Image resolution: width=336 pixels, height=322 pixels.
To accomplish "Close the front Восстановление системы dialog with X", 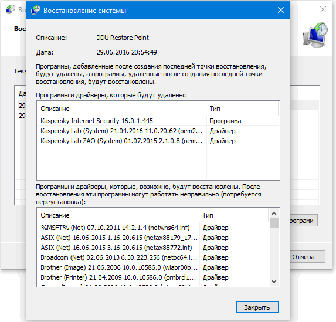I will [281, 10].
